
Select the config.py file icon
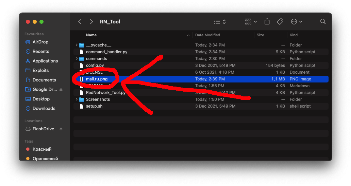tap(82, 66)
